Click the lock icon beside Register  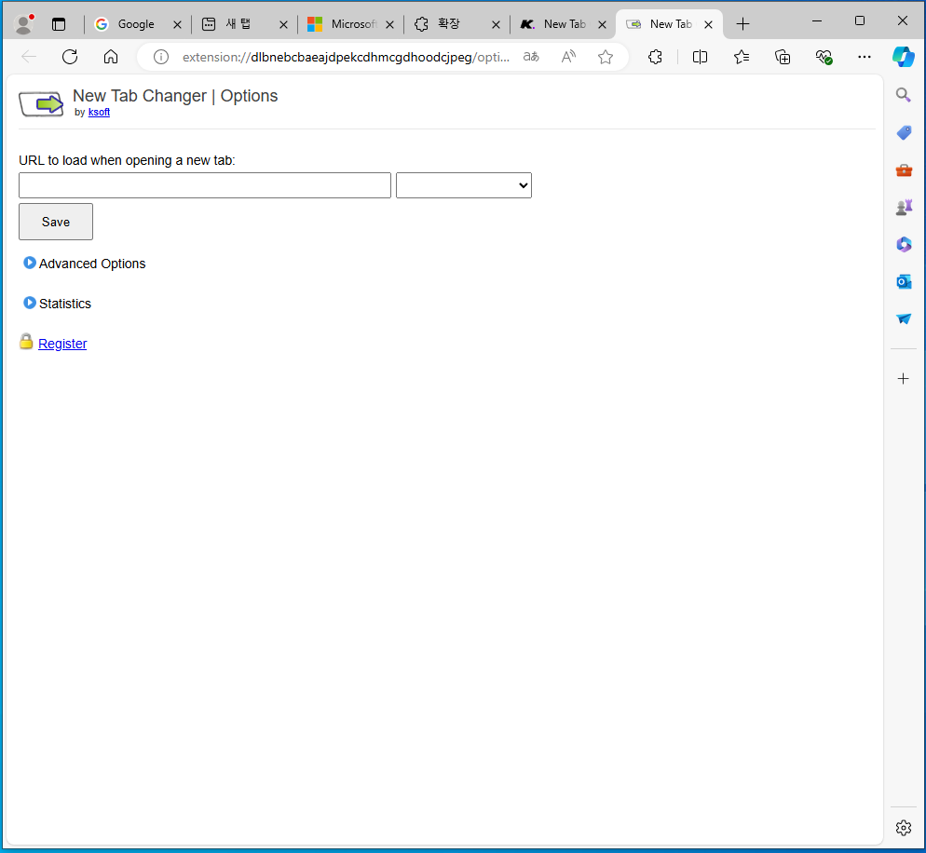26,341
